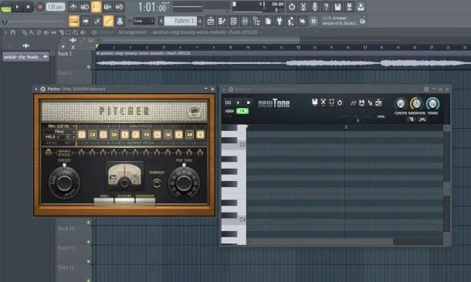Screen dimensions: 471x282
Task: Toggle wait-for-input-to-start-playing icon
Action: (x=84, y=7)
